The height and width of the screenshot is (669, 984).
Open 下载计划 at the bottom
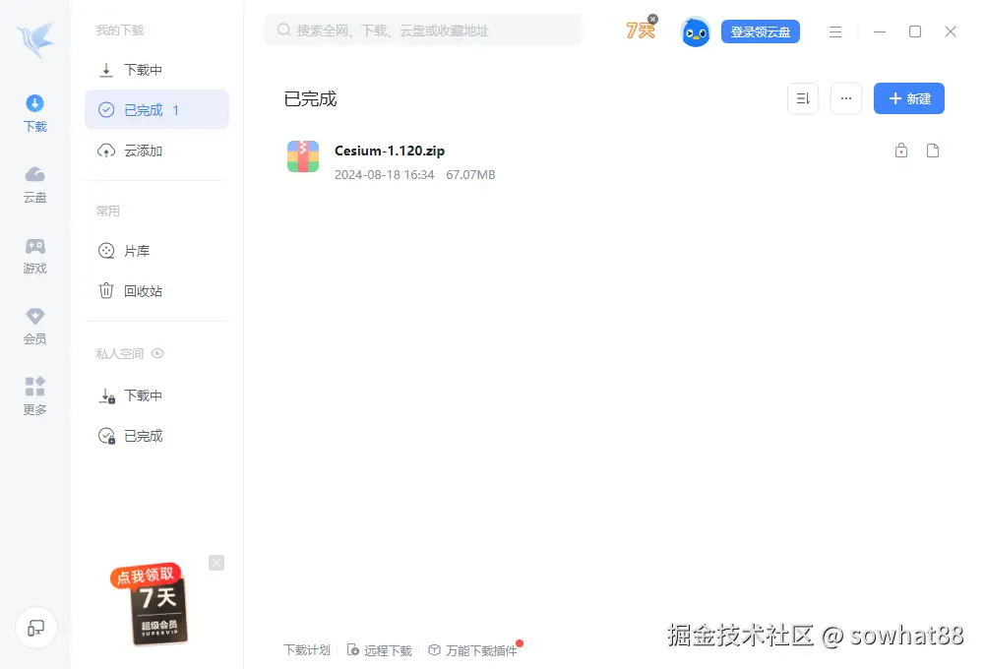pos(307,650)
